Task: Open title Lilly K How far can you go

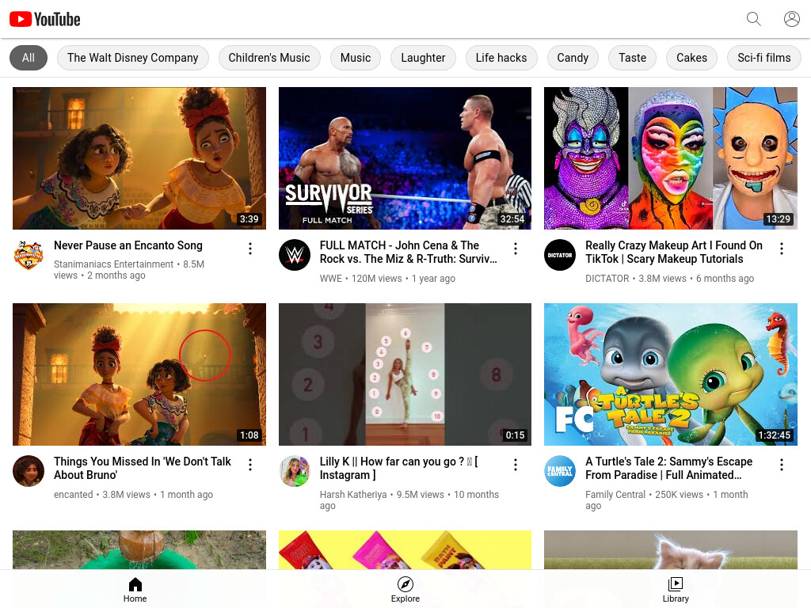Action: click(399, 469)
